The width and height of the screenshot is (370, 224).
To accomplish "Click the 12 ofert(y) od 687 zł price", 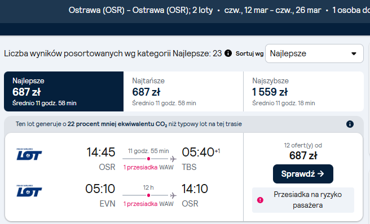I will click(303, 151).
